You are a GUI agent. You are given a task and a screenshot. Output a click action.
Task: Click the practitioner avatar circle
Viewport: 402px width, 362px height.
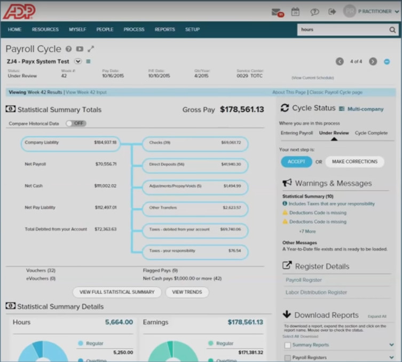[x=350, y=11]
